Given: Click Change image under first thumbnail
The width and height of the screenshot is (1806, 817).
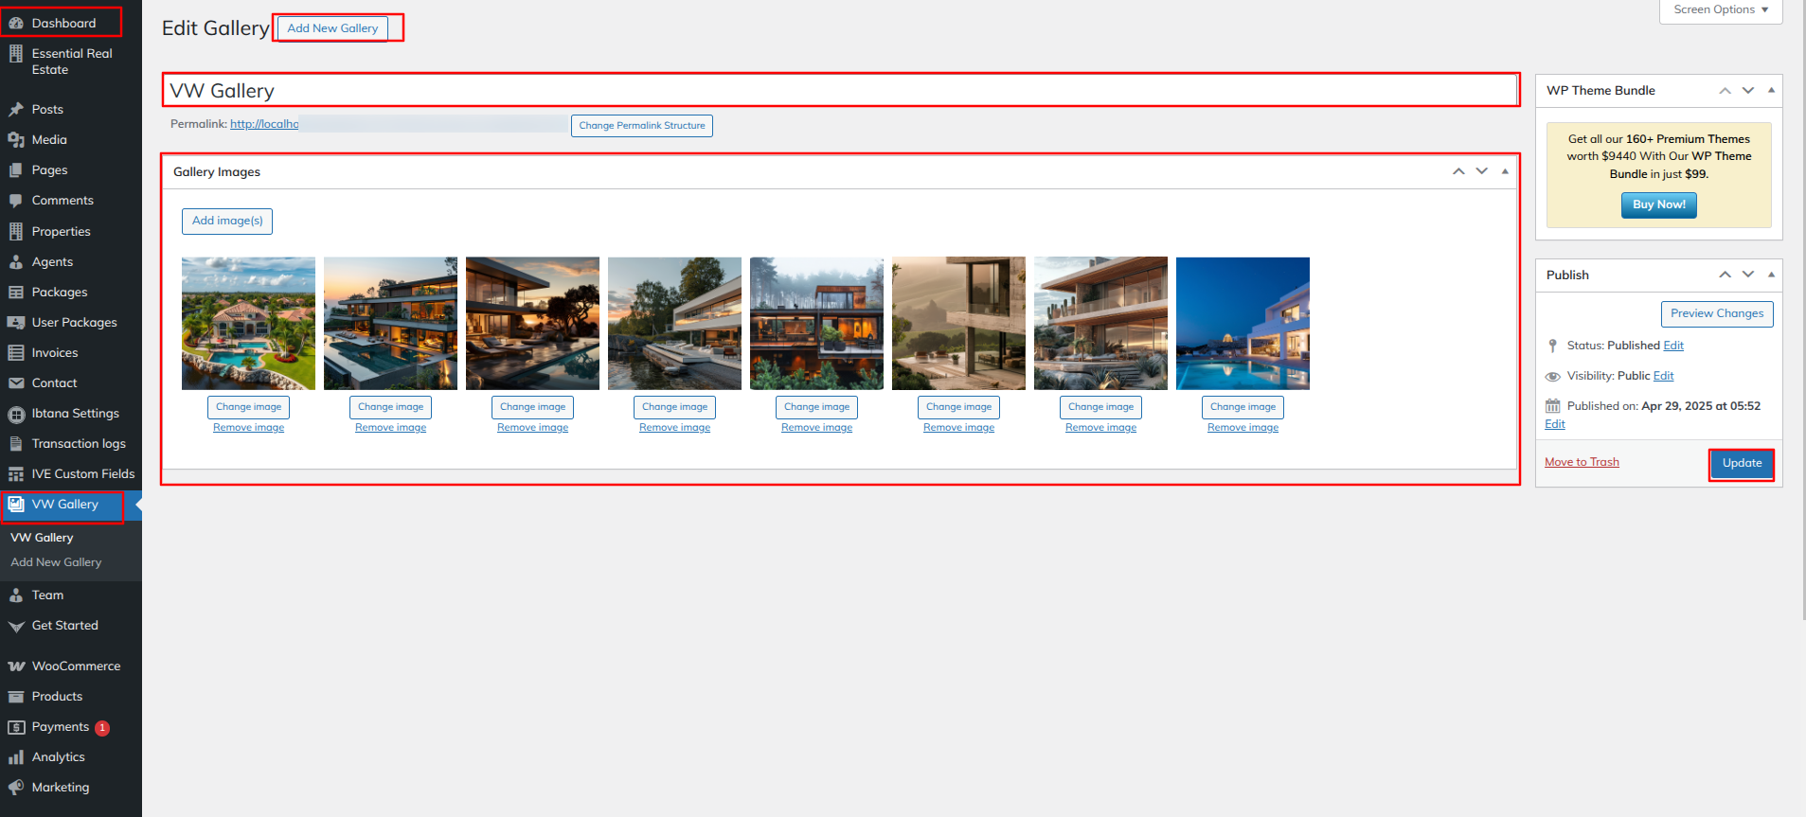Looking at the screenshot, I should pos(248,407).
